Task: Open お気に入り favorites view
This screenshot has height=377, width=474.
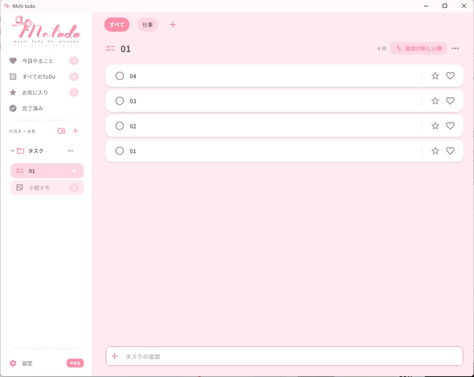Action: pos(44,93)
